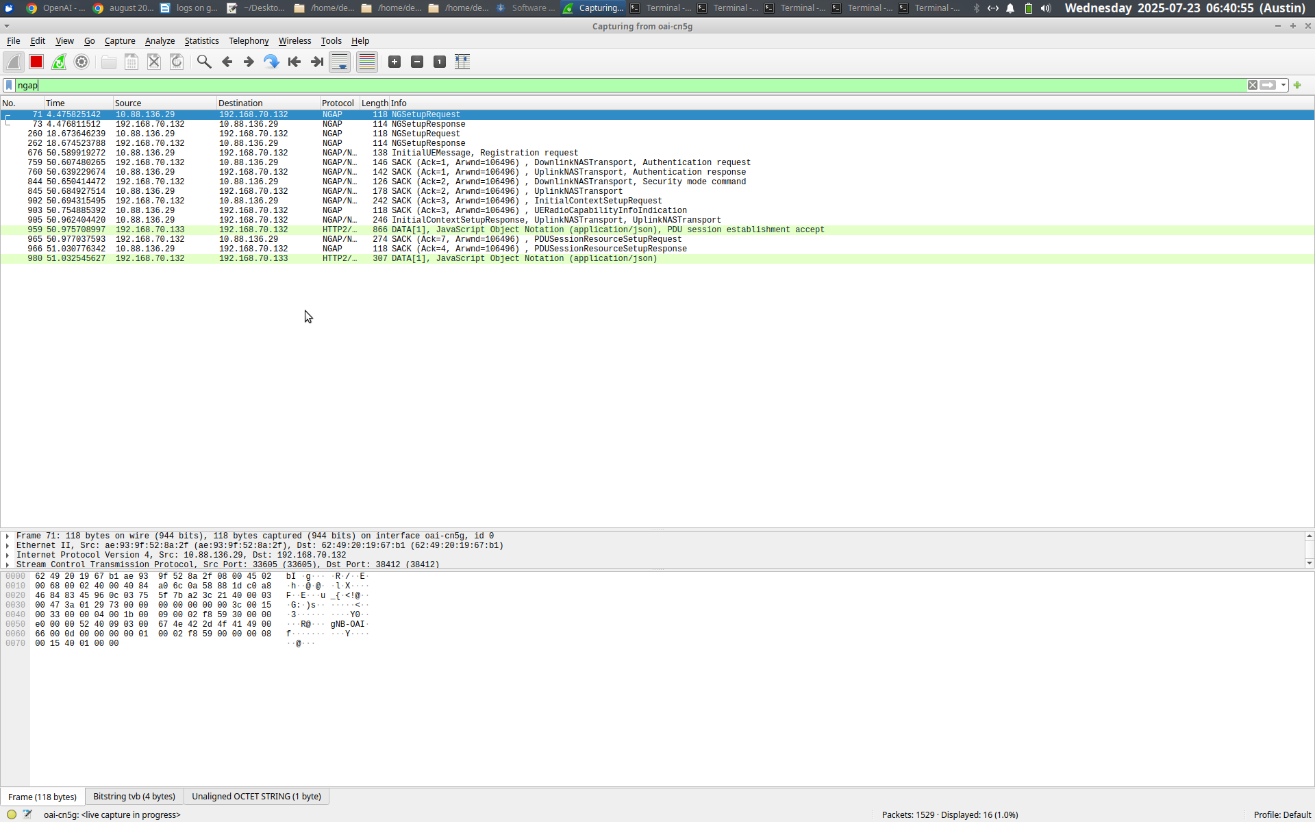1315x822 pixels.
Task: Restart the current capture
Action: coord(59,62)
